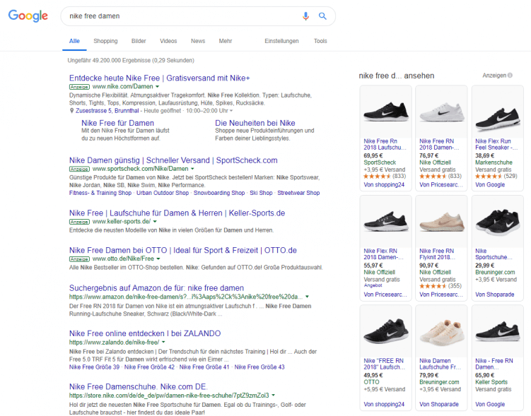This screenshot has width=531, height=416.
Task: Click price 65,90 € Keller Sports
Action: 484,375
